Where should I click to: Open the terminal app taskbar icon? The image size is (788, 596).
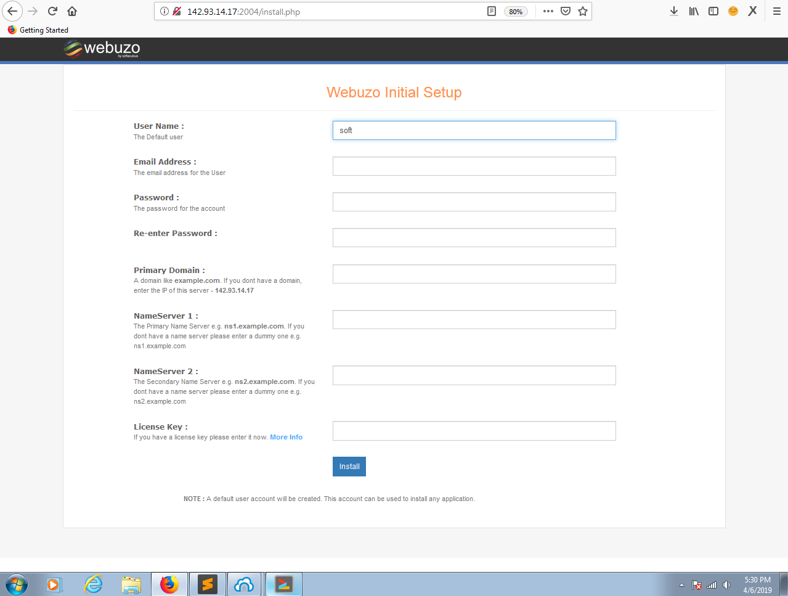(283, 584)
